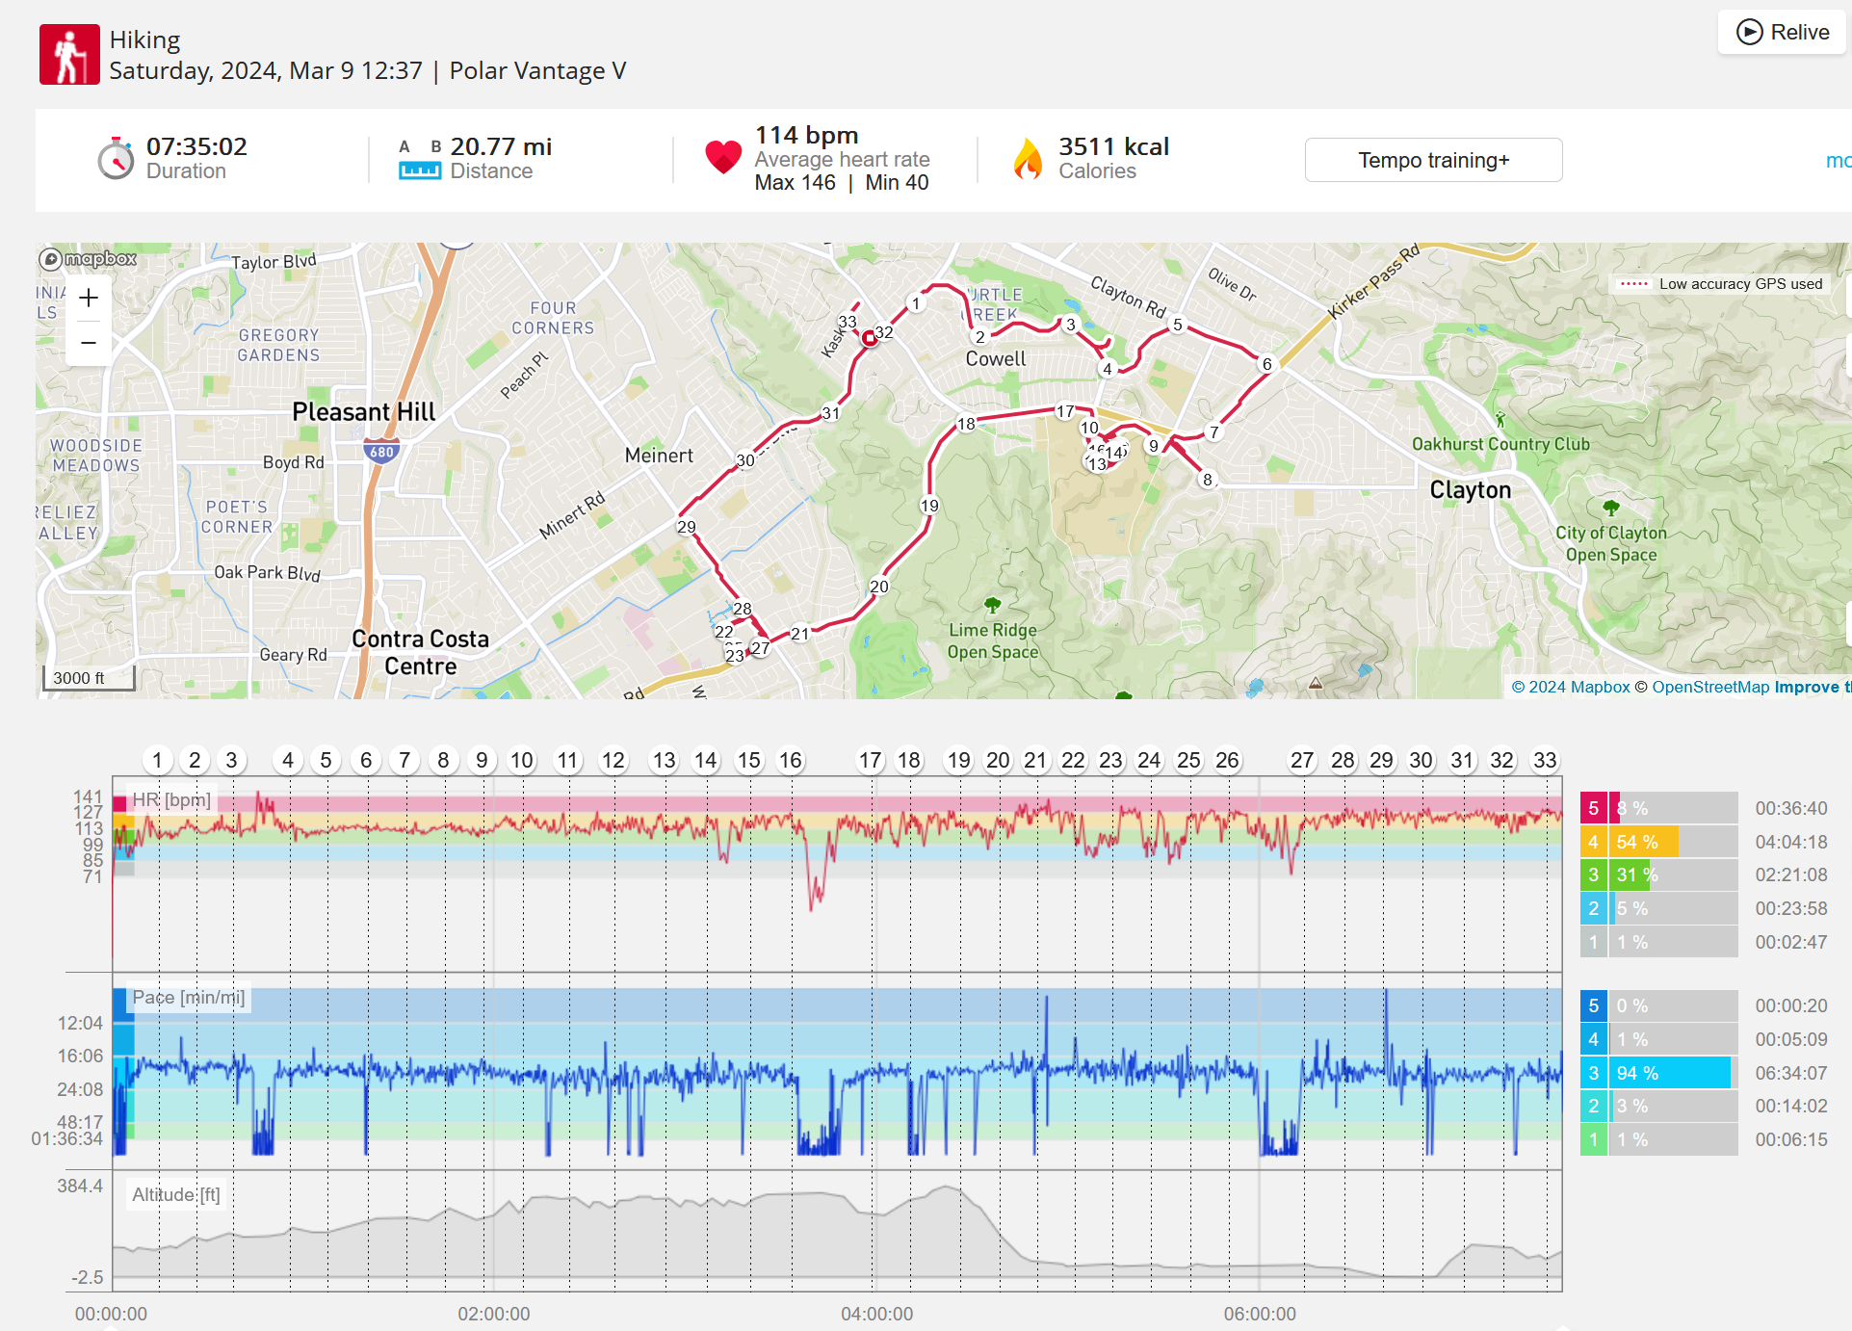Click the distance ruler icon

click(420, 170)
